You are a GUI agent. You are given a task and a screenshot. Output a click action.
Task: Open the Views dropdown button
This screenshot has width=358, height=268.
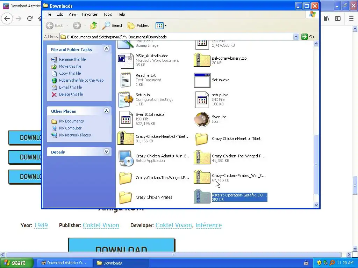161,25
